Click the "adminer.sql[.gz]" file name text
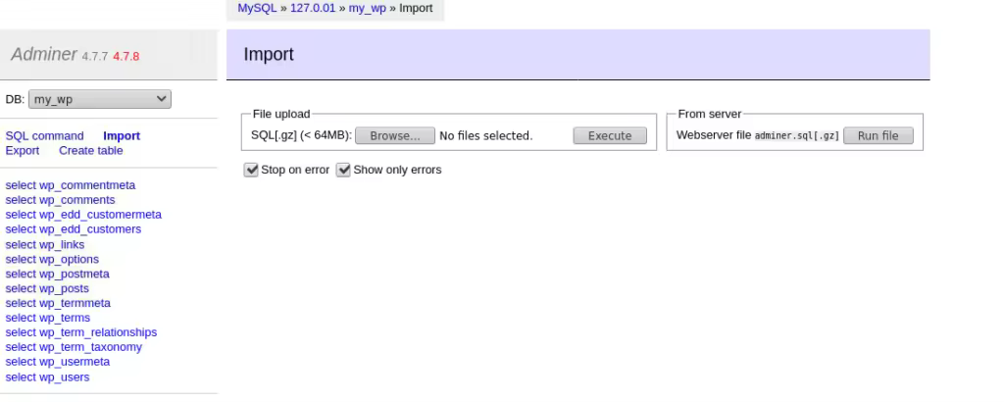The height and width of the screenshot is (402, 1004). point(796,135)
